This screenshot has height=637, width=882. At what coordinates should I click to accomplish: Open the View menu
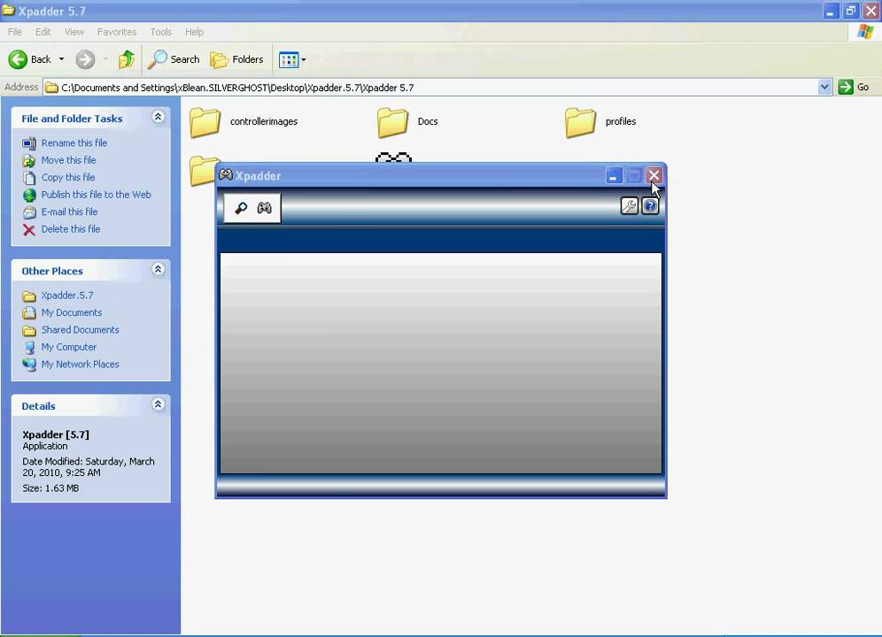(x=74, y=32)
